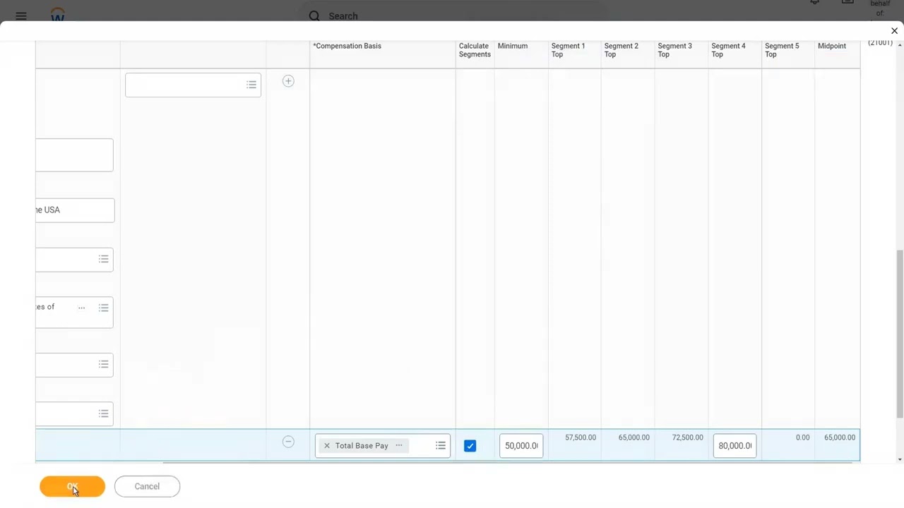Click the Midpoint column header

click(x=832, y=46)
